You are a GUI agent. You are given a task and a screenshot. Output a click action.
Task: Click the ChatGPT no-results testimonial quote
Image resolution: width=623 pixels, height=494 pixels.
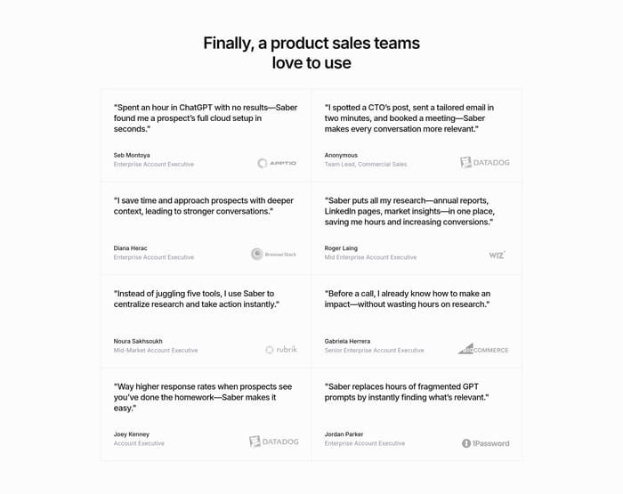click(205, 118)
